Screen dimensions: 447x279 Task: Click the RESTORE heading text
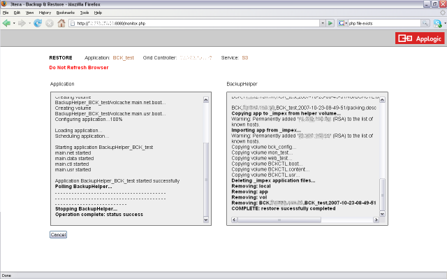(x=61, y=57)
